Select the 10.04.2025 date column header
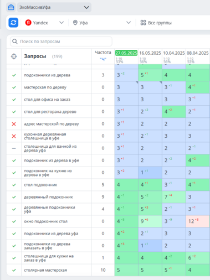 click(174, 53)
